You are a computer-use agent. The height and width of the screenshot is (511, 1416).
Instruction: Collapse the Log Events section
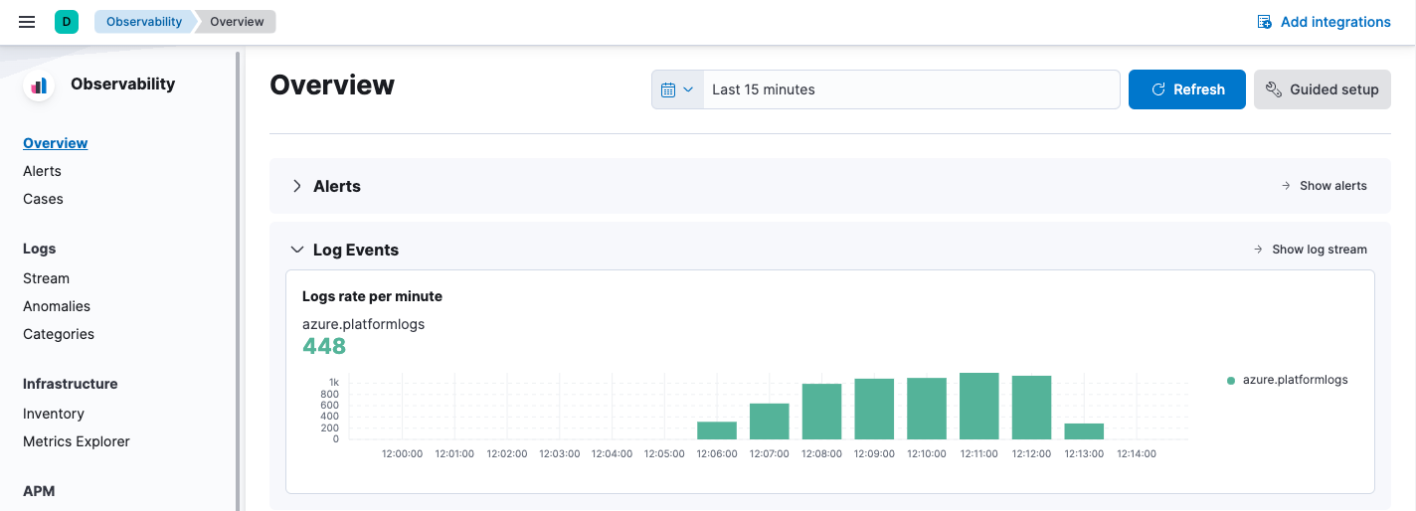tap(296, 250)
